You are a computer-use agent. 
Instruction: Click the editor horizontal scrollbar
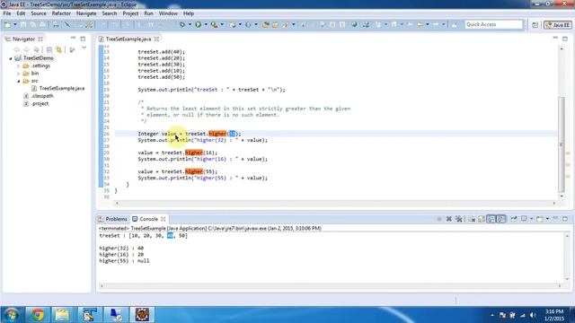(335, 203)
